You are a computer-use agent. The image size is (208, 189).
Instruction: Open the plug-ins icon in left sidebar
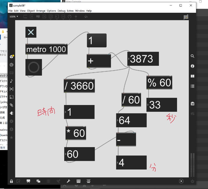[x=11, y=113]
